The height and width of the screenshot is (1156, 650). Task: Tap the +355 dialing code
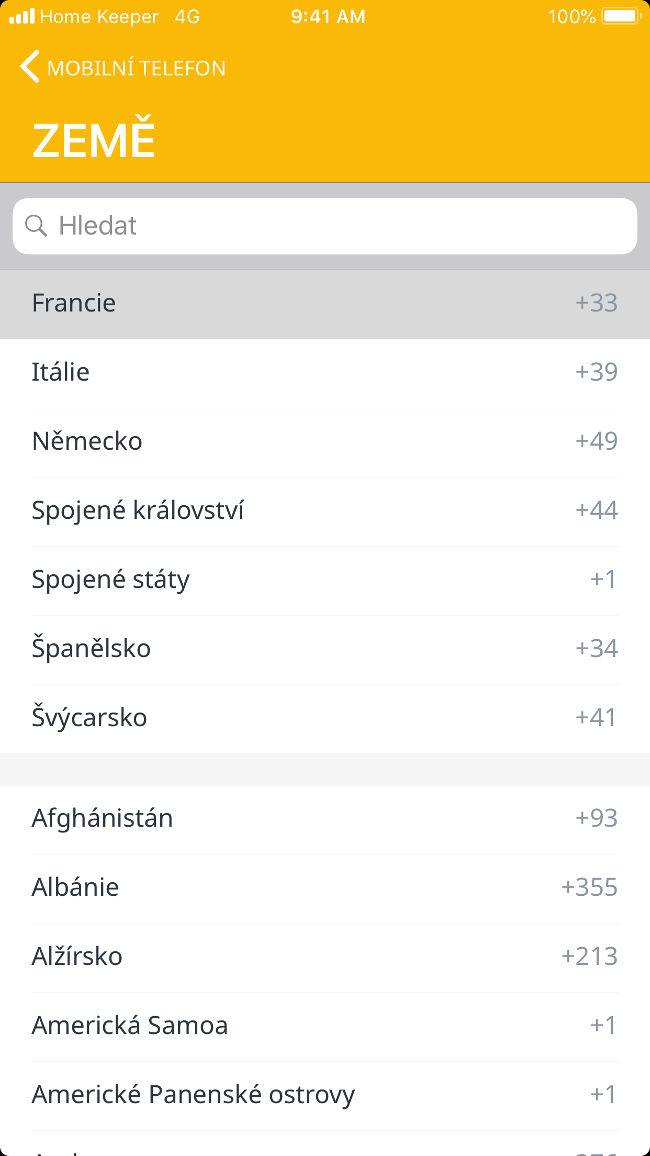coord(589,887)
